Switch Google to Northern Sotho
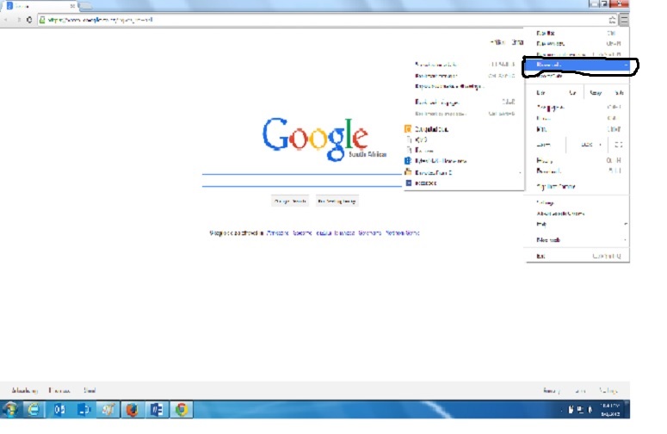 403,233
